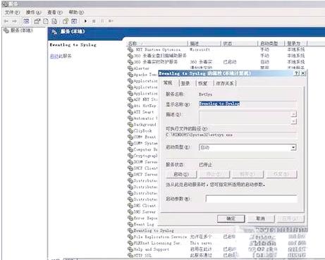Click the question-mark help button in dialog title

click(297, 73)
